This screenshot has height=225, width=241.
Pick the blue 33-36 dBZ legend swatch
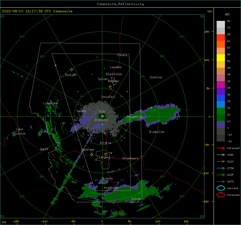(x=221, y=98)
